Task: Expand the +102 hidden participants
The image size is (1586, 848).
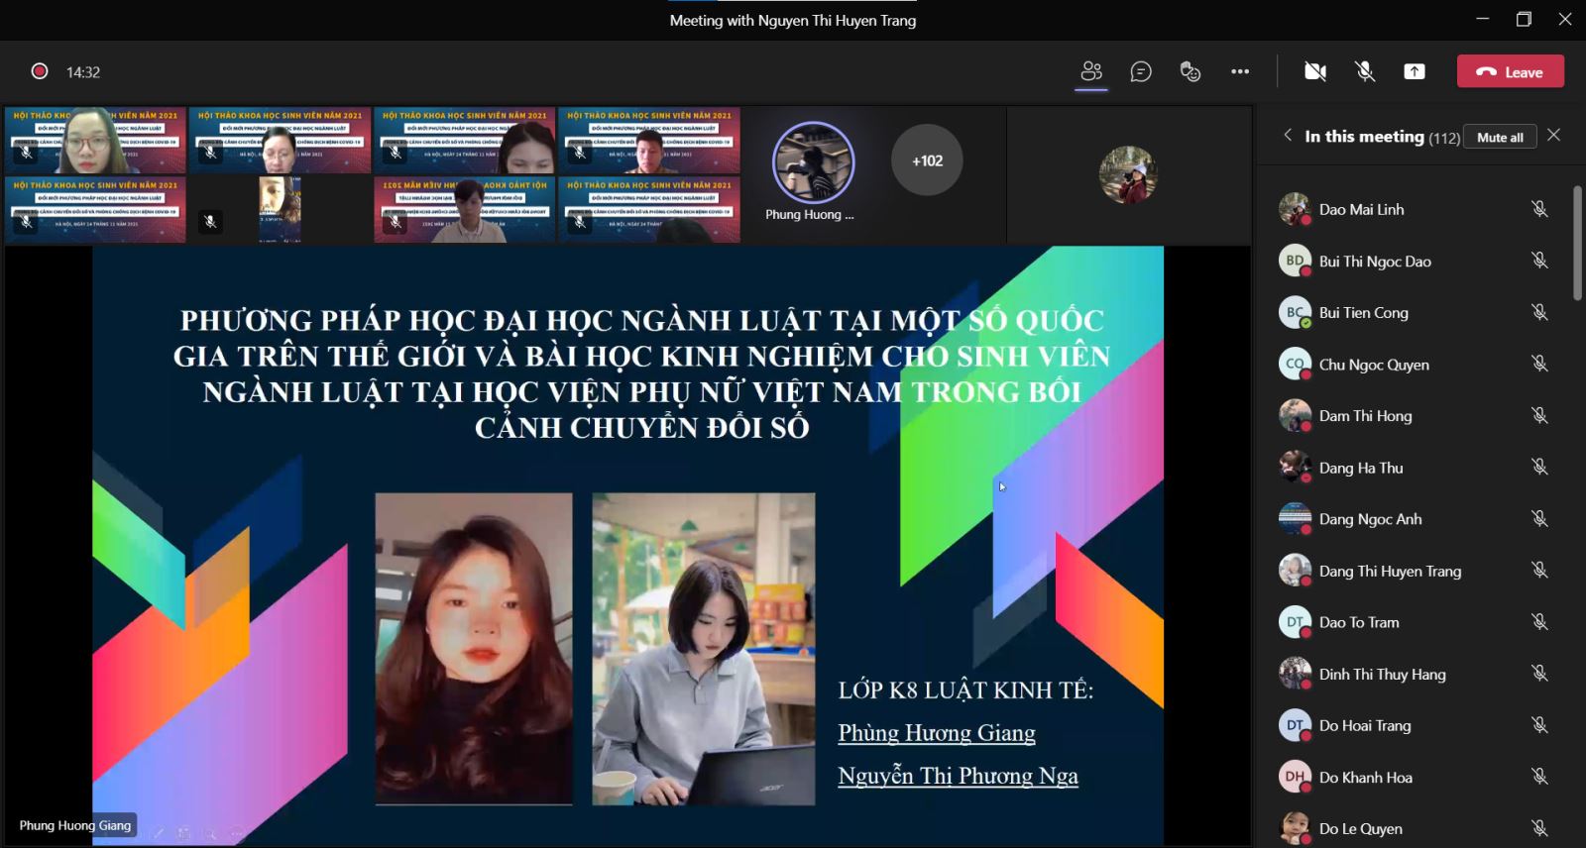Action: [x=927, y=160]
